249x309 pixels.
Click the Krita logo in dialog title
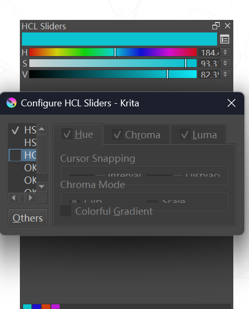[12, 103]
